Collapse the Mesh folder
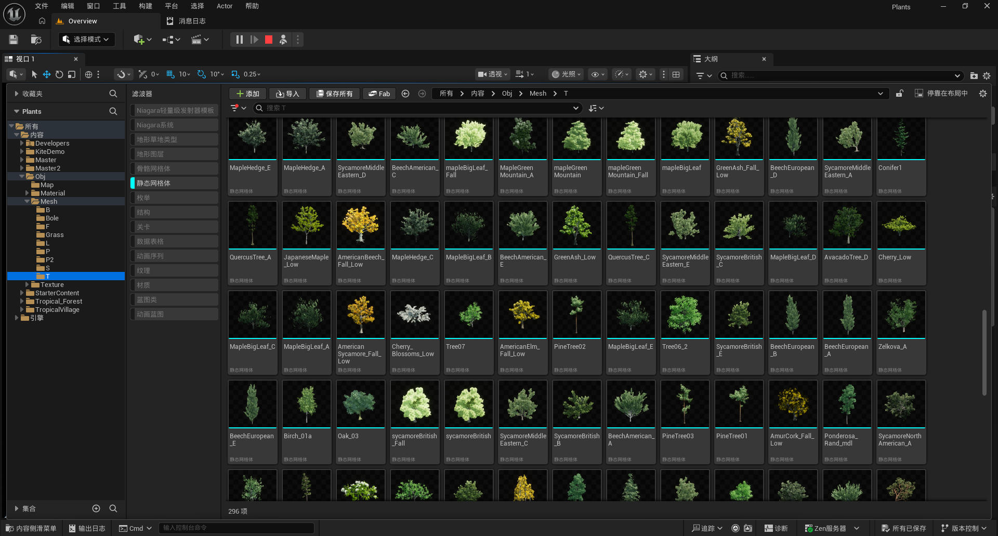Viewport: 998px width, 536px height. click(x=27, y=201)
